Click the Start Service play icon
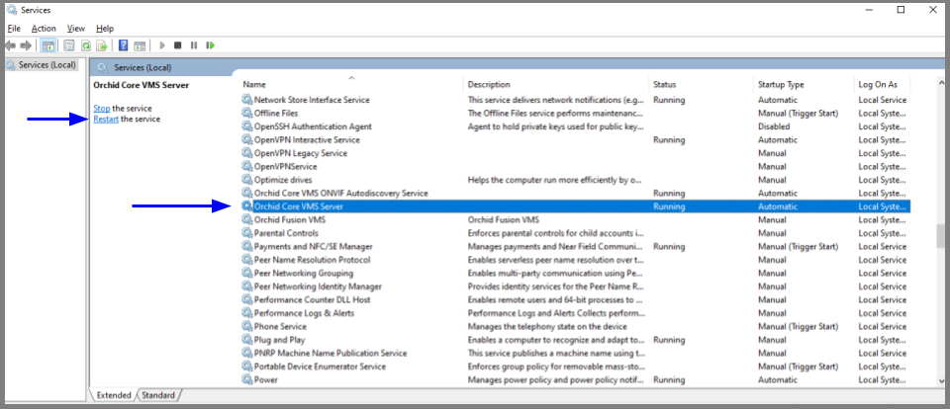The image size is (950, 409). (x=161, y=45)
